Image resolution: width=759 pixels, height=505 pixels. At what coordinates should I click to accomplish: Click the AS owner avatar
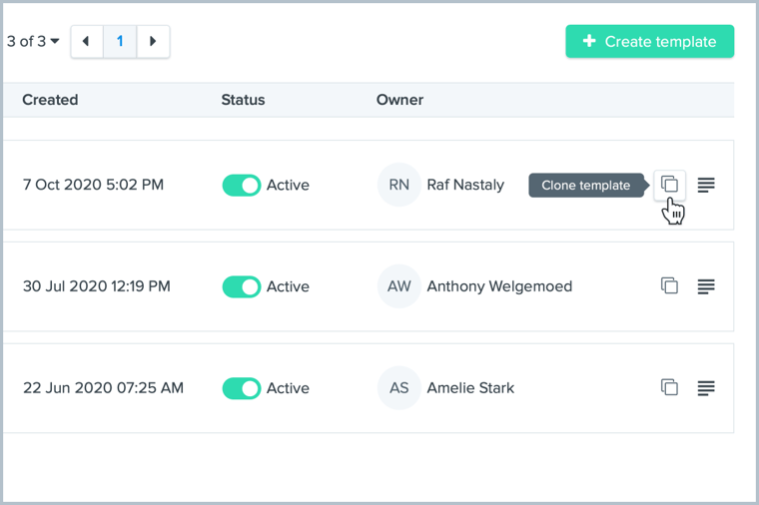398,388
